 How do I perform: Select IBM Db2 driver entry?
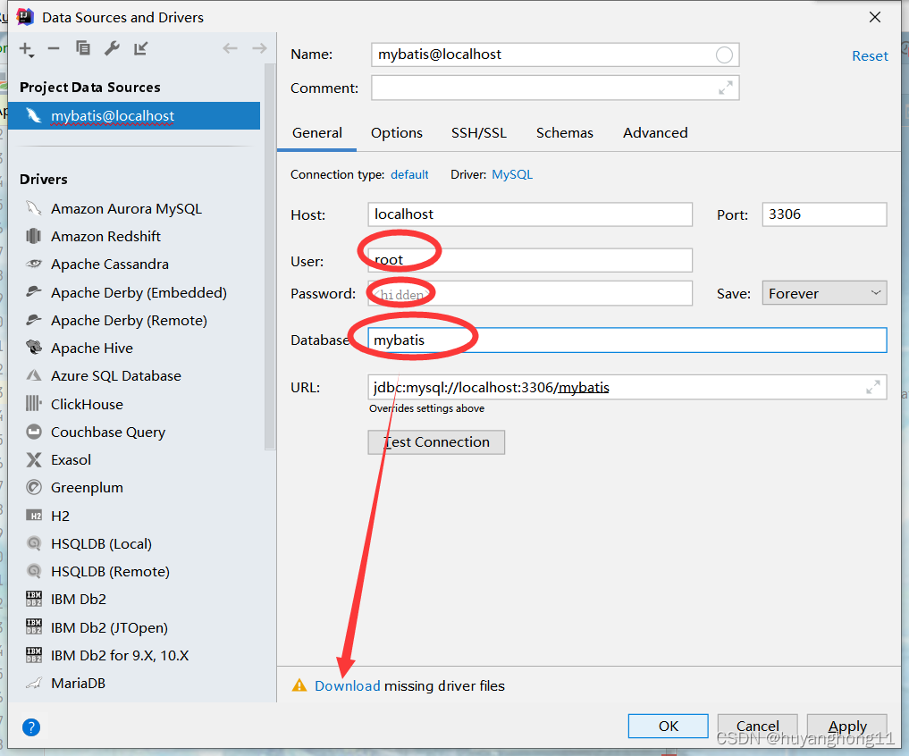click(x=79, y=599)
